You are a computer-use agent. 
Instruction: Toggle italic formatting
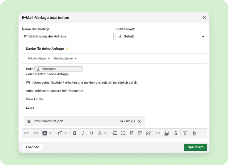[83, 133]
